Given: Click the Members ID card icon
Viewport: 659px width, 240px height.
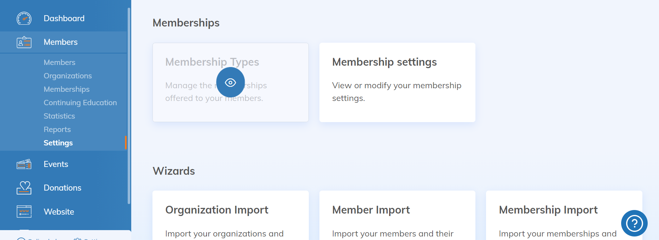Looking at the screenshot, I should point(24,42).
